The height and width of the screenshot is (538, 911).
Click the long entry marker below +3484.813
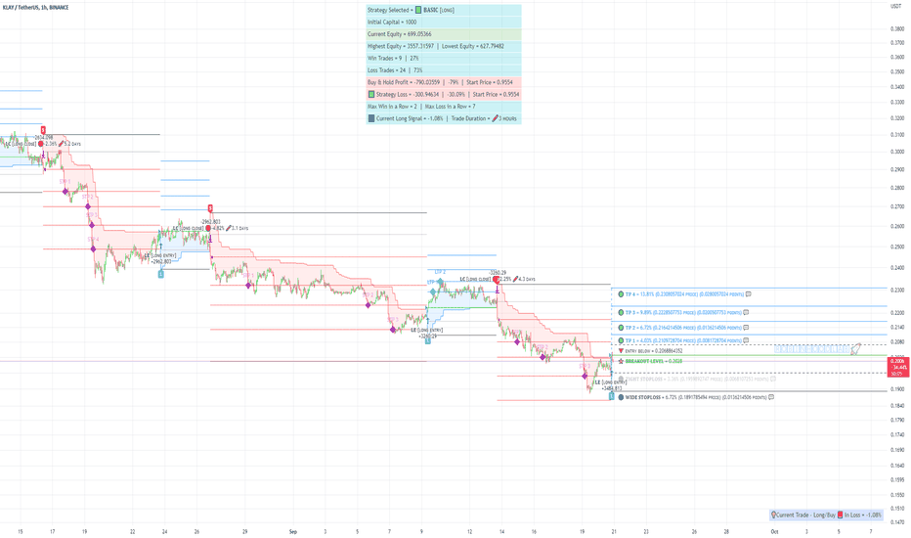point(611,396)
